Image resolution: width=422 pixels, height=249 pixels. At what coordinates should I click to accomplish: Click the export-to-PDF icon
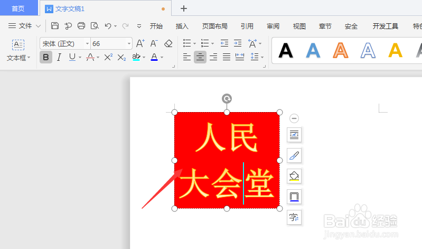tap(68, 26)
